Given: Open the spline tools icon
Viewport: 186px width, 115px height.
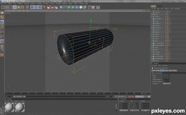Looking at the screenshot, I should pos(65,7).
